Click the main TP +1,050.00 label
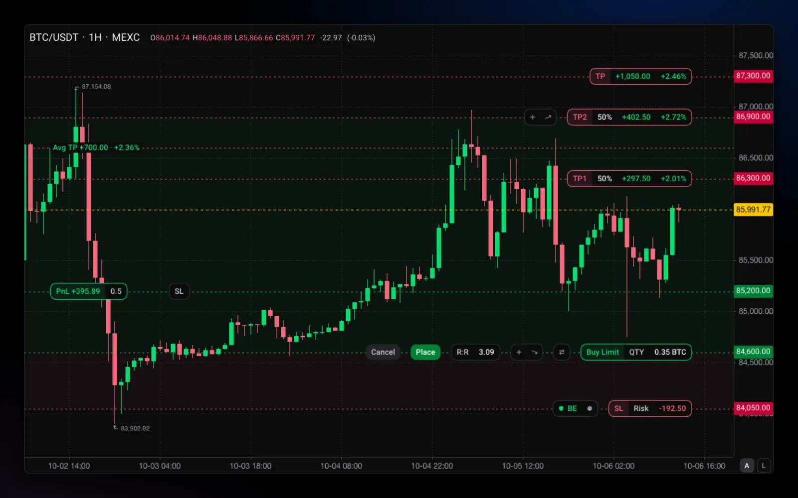Viewport: 798px width, 498px height. pos(640,77)
